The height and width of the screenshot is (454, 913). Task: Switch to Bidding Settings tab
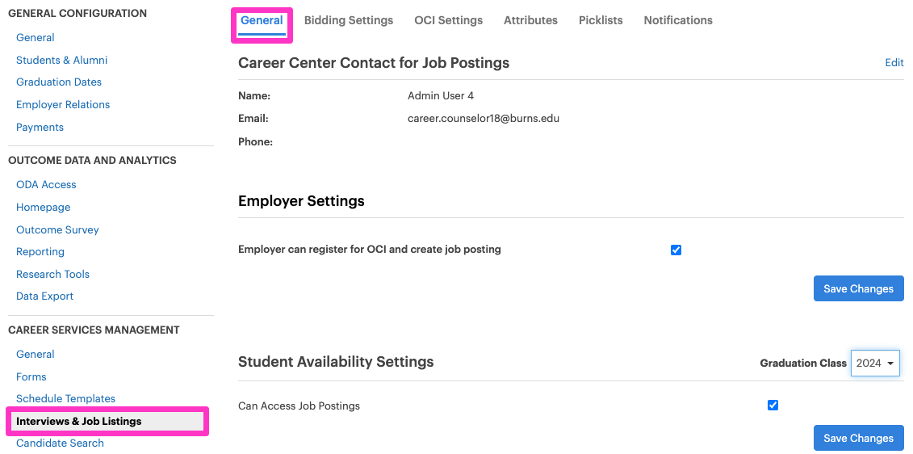tap(349, 20)
